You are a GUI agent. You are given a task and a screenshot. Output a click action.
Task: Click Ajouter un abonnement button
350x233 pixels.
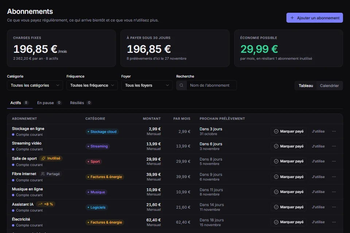point(315,18)
